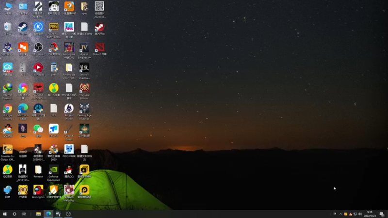
Task: Open the QQ Music shortcut near Release
Action: click(8, 170)
